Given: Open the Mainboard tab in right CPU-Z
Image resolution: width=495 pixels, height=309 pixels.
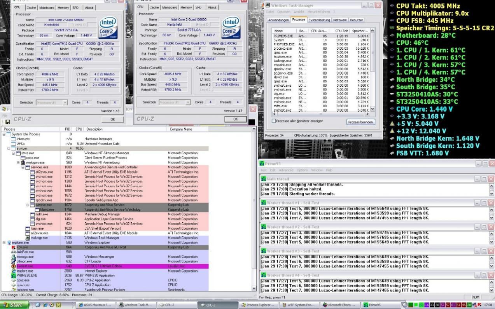Looking at the screenshot, I should pos(169,7).
